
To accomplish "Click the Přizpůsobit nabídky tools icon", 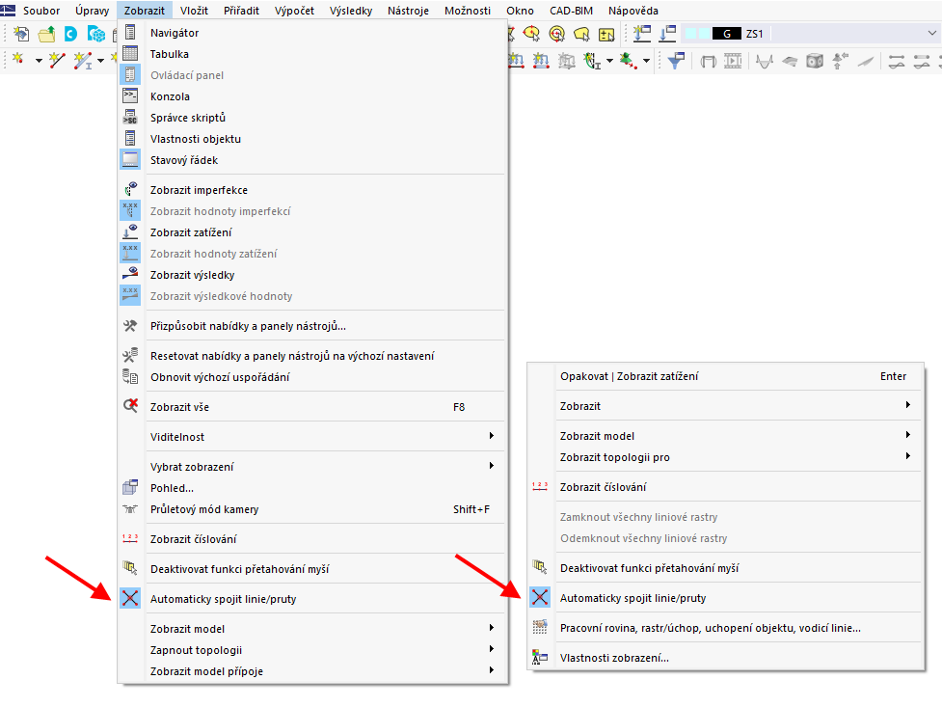I will click(x=130, y=326).
